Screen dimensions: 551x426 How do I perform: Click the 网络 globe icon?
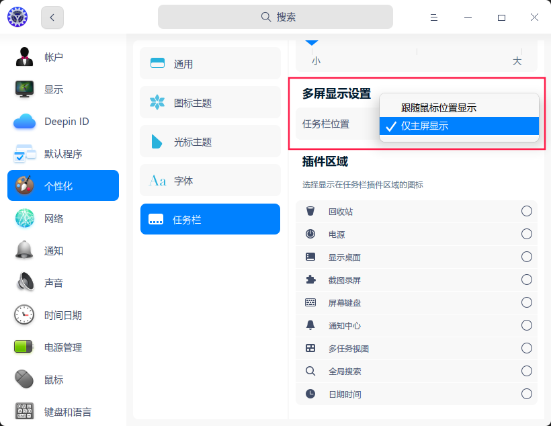pos(24,218)
